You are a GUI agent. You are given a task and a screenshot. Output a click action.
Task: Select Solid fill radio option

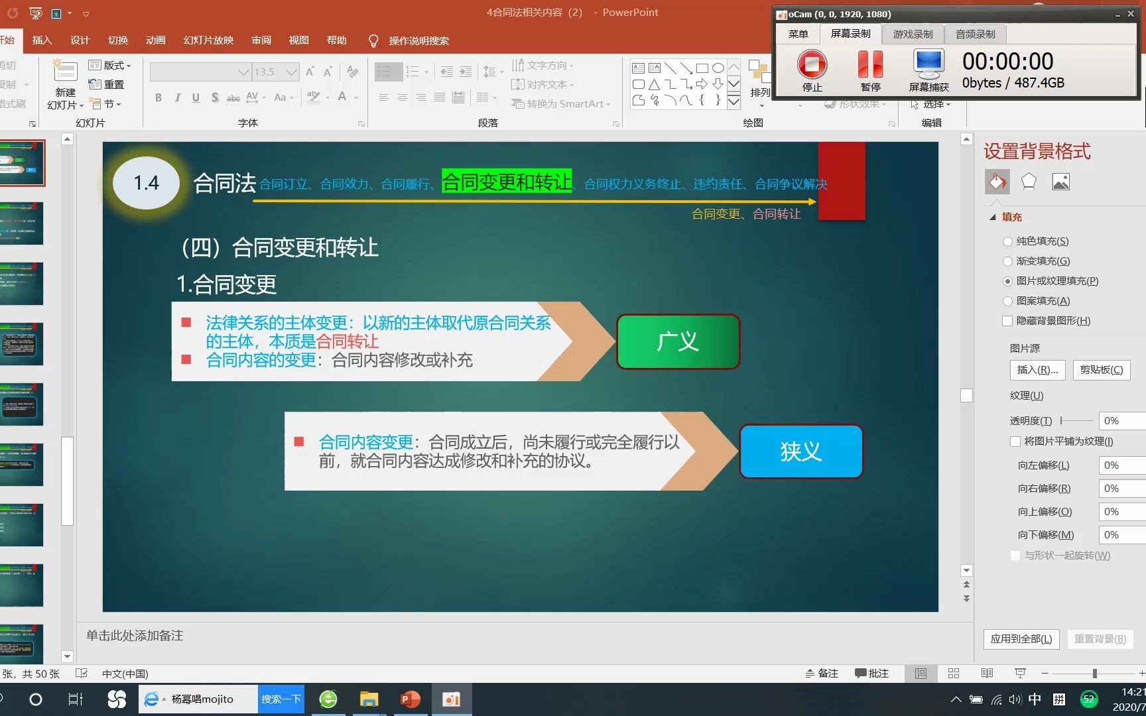tap(1007, 241)
